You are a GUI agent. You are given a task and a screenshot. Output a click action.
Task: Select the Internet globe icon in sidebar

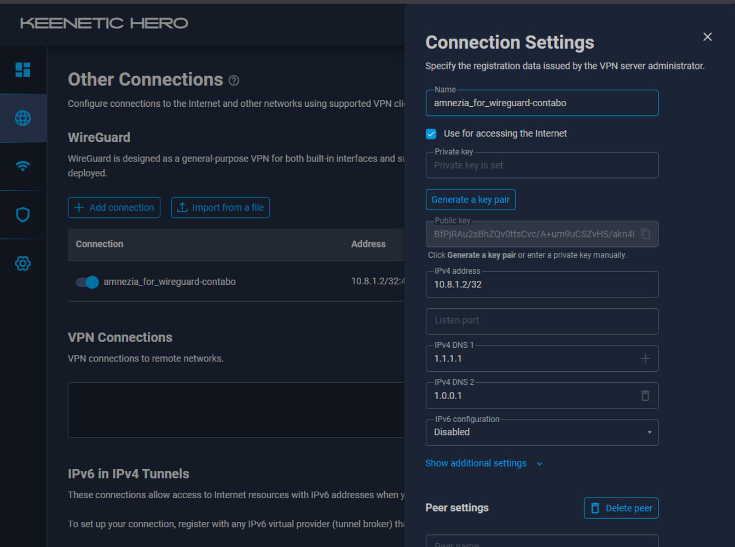pyautogui.click(x=23, y=118)
